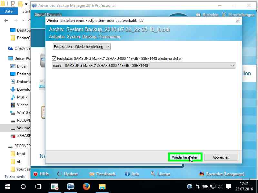Image resolution: width=258 pixels, height=193 pixels.
Task: Cancel the restore with Abbrechen
Action: click(221, 157)
